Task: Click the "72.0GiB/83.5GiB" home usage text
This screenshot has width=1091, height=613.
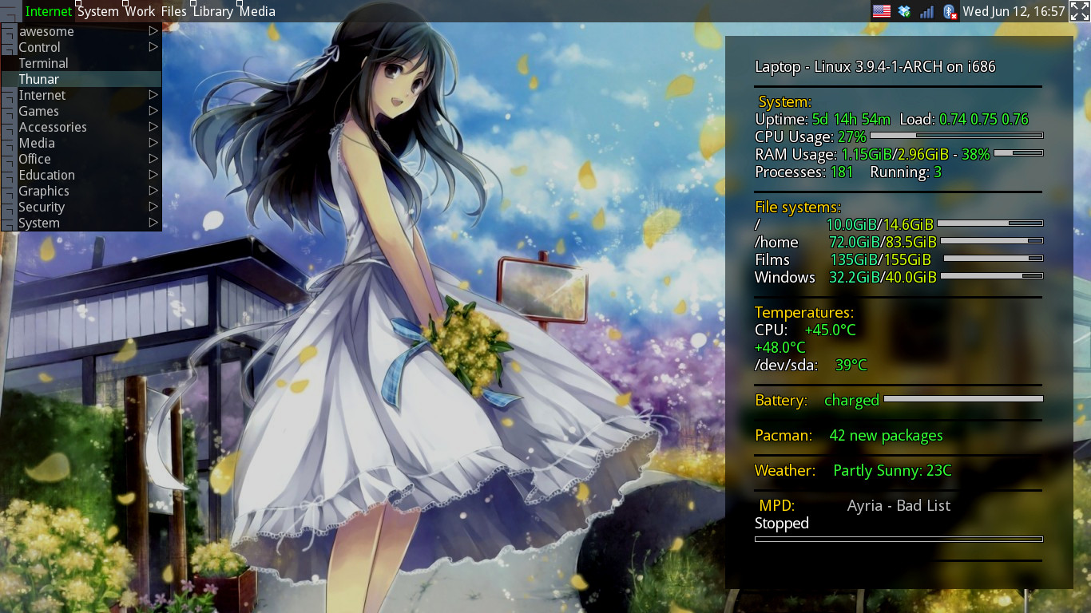Action: [883, 243]
